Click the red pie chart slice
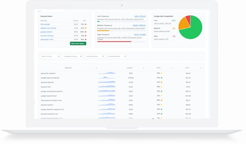 click(188, 19)
